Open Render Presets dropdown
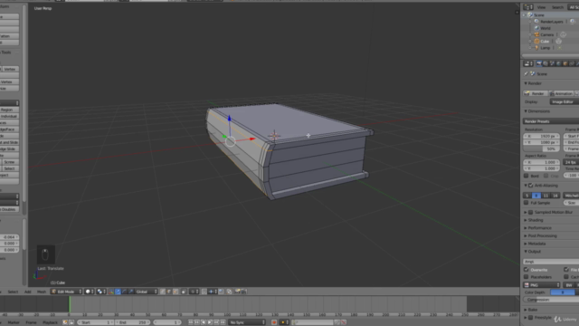The width and height of the screenshot is (579, 326). coord(551,121)
